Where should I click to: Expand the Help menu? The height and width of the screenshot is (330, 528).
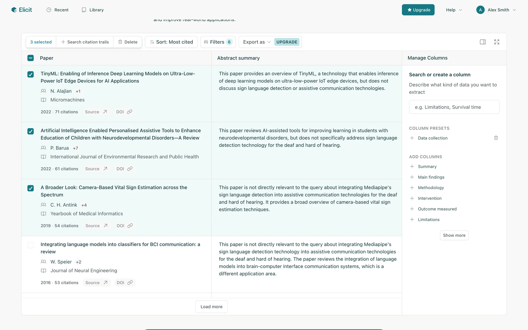pyautogui.click(x=454, y=10)
